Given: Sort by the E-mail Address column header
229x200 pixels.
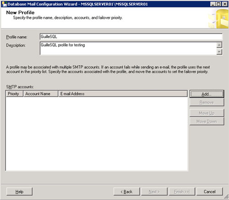Looking at the screenshot, I should [123, 94].
